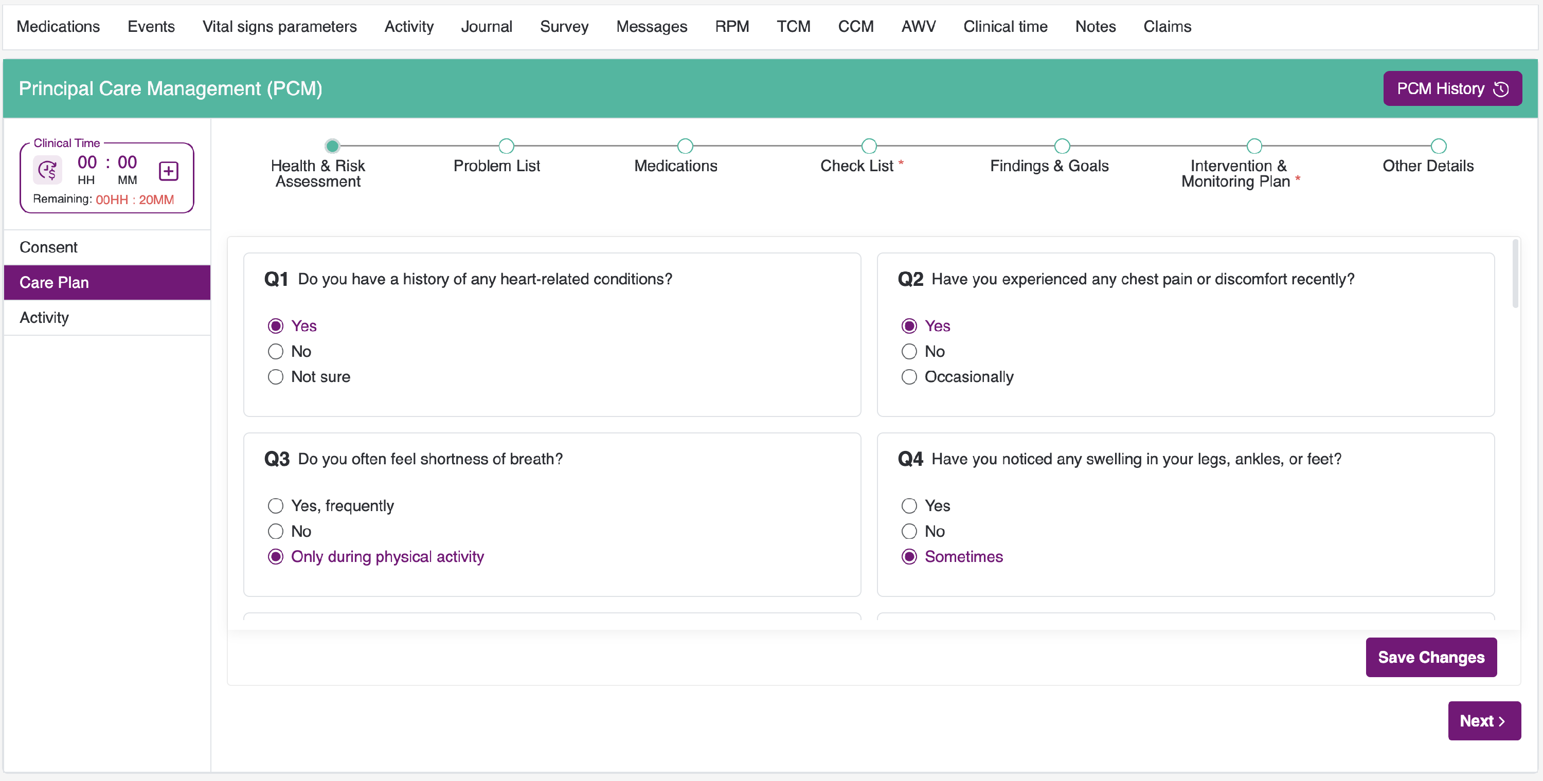The height and width of the screenshot is (781, 1543).
Task: Click the Save Changes button
Action: pyautogui.click(x=1430, y=657)
